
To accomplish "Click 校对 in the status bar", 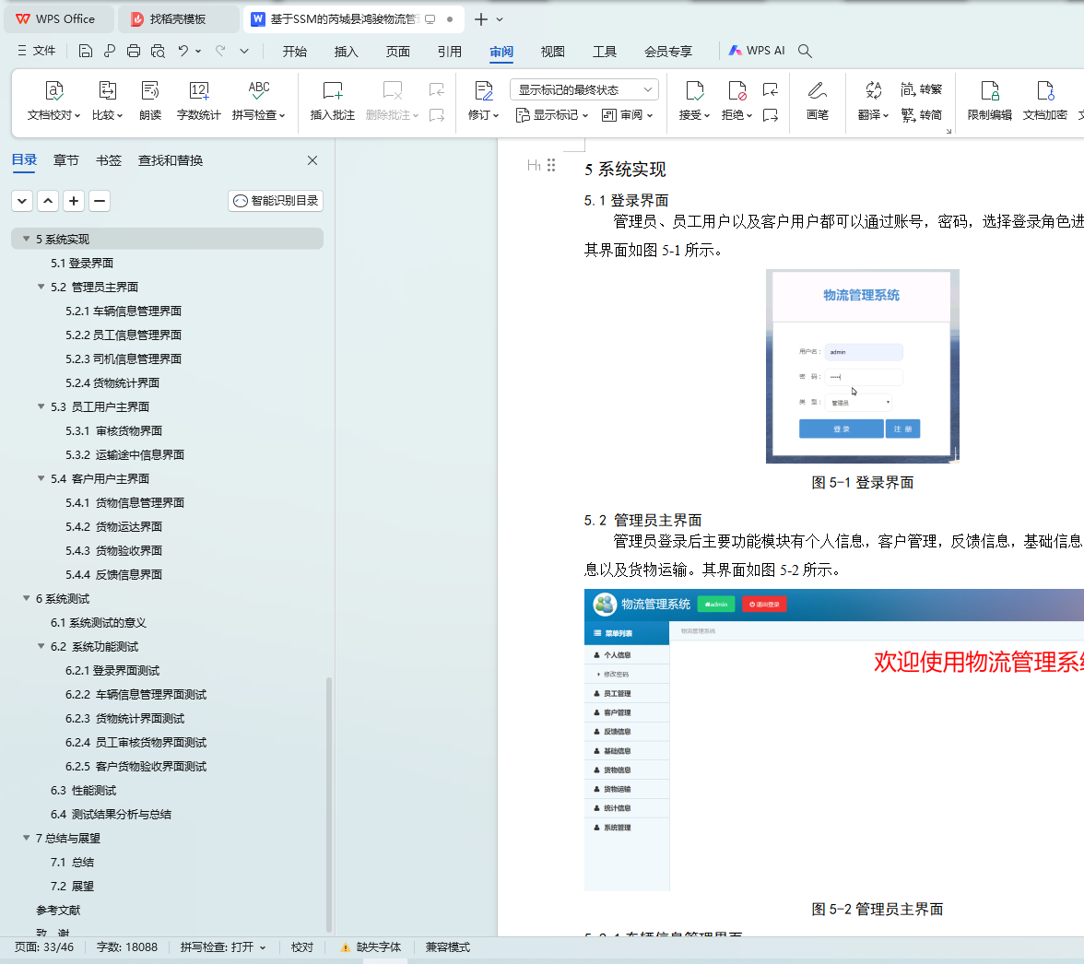I will click(x=302, y=946).
